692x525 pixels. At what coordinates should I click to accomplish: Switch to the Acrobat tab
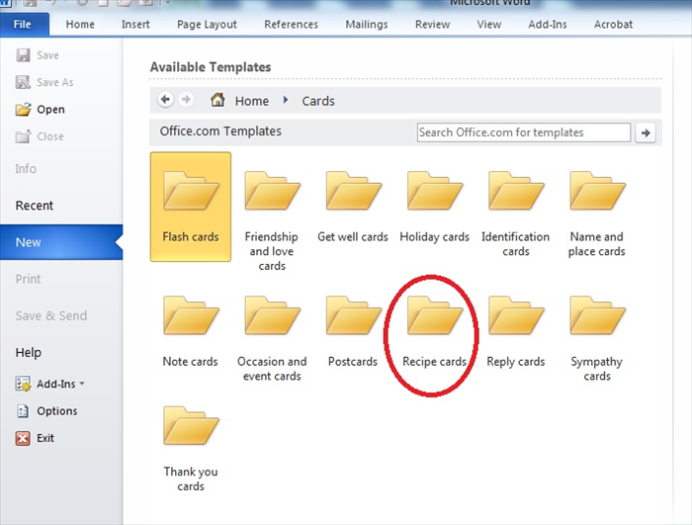[x=613, y=25]
